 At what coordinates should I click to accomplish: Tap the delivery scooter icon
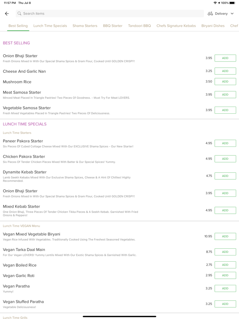pyautogui.click(x=210, y=14)
